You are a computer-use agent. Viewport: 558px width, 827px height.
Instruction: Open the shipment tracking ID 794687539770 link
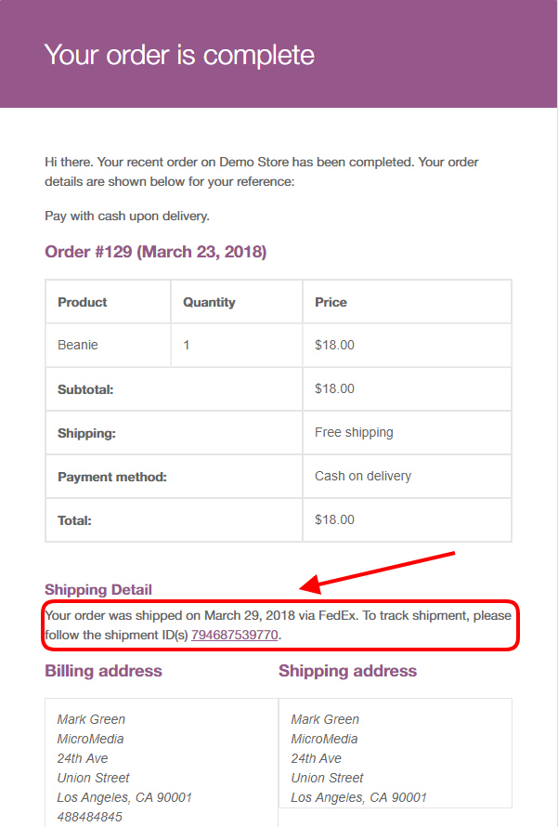(x=234, y=636)
